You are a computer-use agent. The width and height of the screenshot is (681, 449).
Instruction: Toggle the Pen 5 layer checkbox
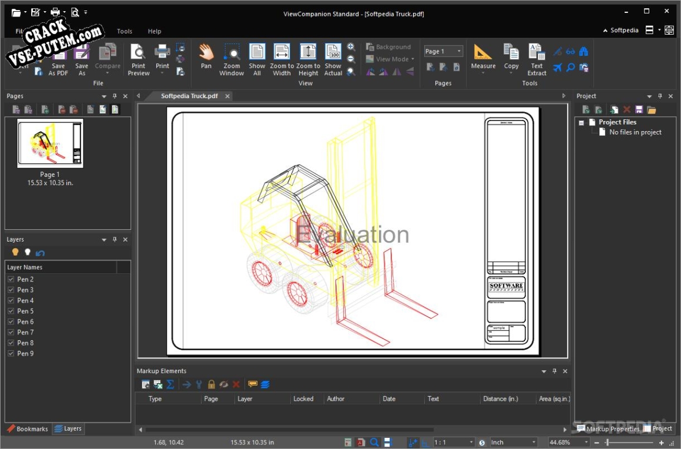[11, 311]
